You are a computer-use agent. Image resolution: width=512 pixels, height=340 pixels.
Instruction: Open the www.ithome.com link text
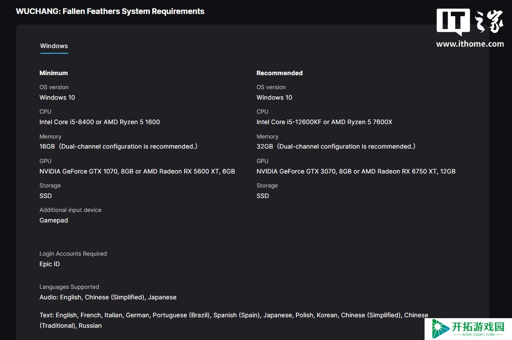coord(470,44)
